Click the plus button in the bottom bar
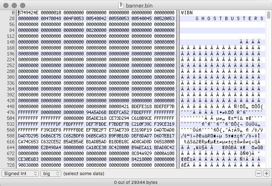 (x=267, y=173)
